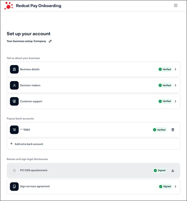
Task: Click the Sign services agreement document icon
Action: 14,186
